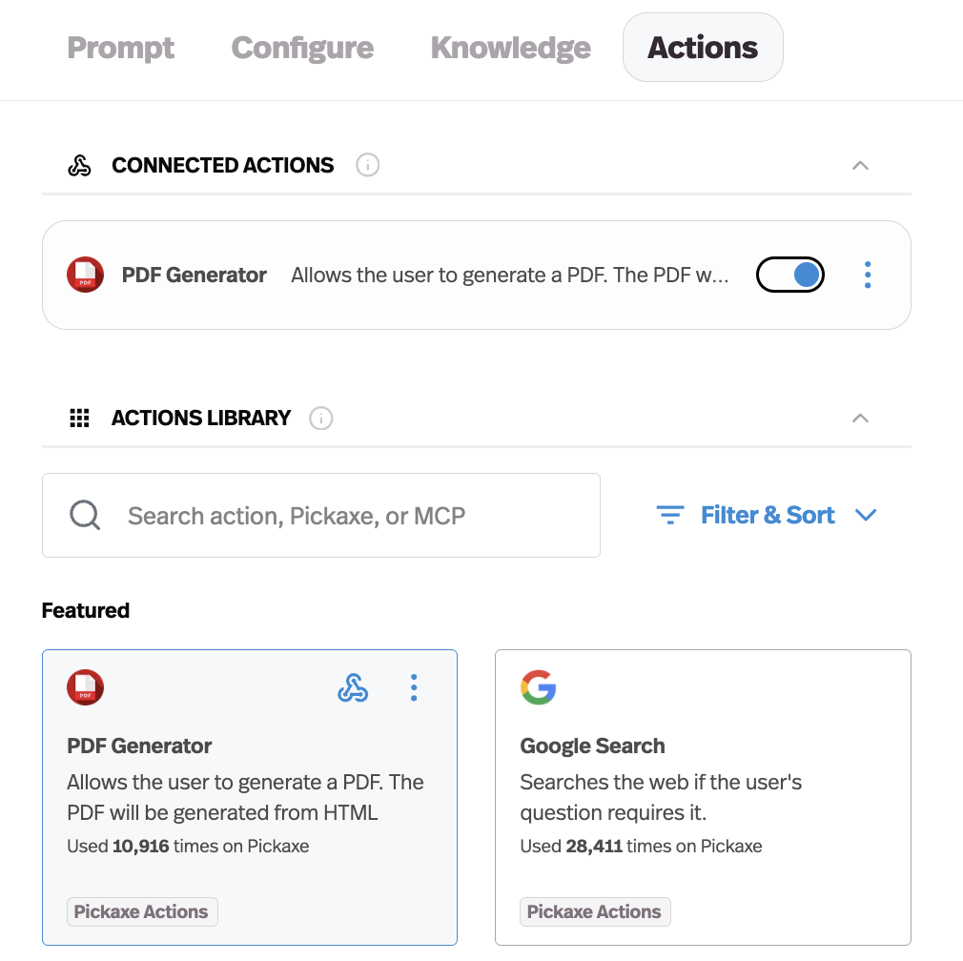Click the Pickaxe Actions tag on PDF Generator card
Screen dimensions: 963x961
coord(141,911)
